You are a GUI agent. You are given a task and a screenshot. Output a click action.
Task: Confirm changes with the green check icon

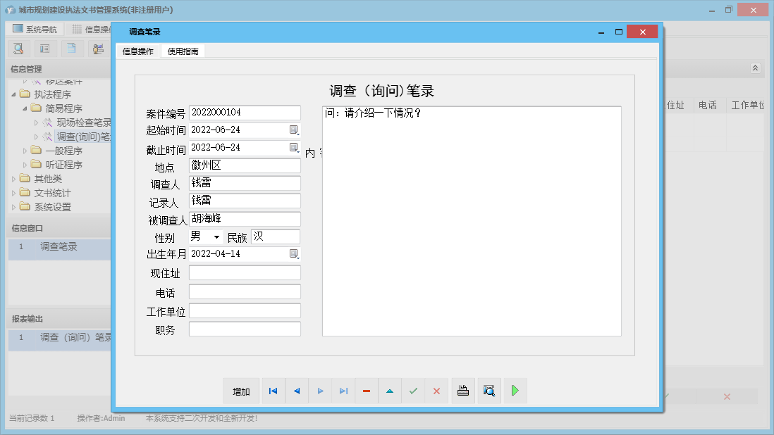point(413,391)
